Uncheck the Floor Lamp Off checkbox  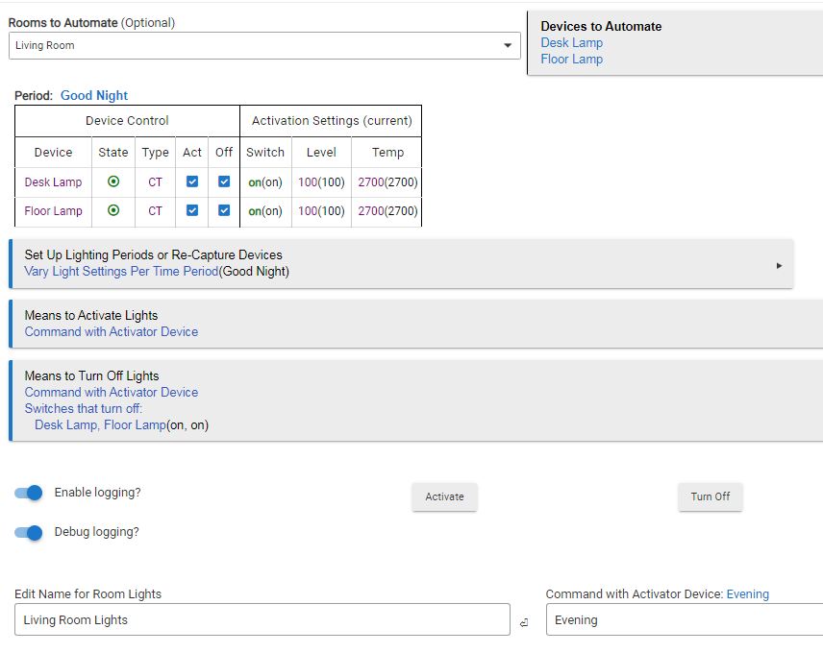224,210
